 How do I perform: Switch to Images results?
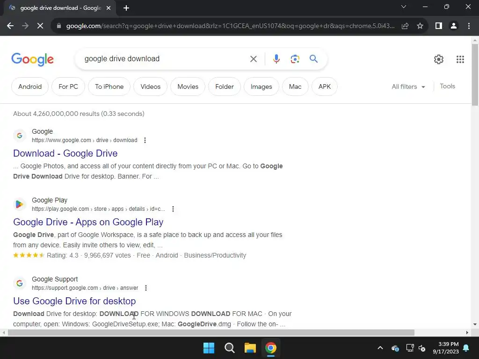tap(261, 86)
